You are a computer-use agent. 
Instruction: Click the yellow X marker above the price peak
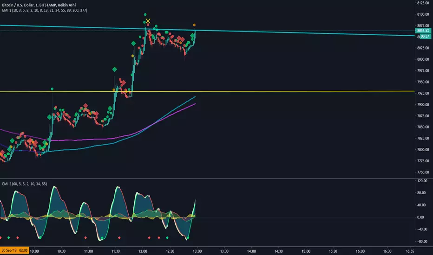148,21
